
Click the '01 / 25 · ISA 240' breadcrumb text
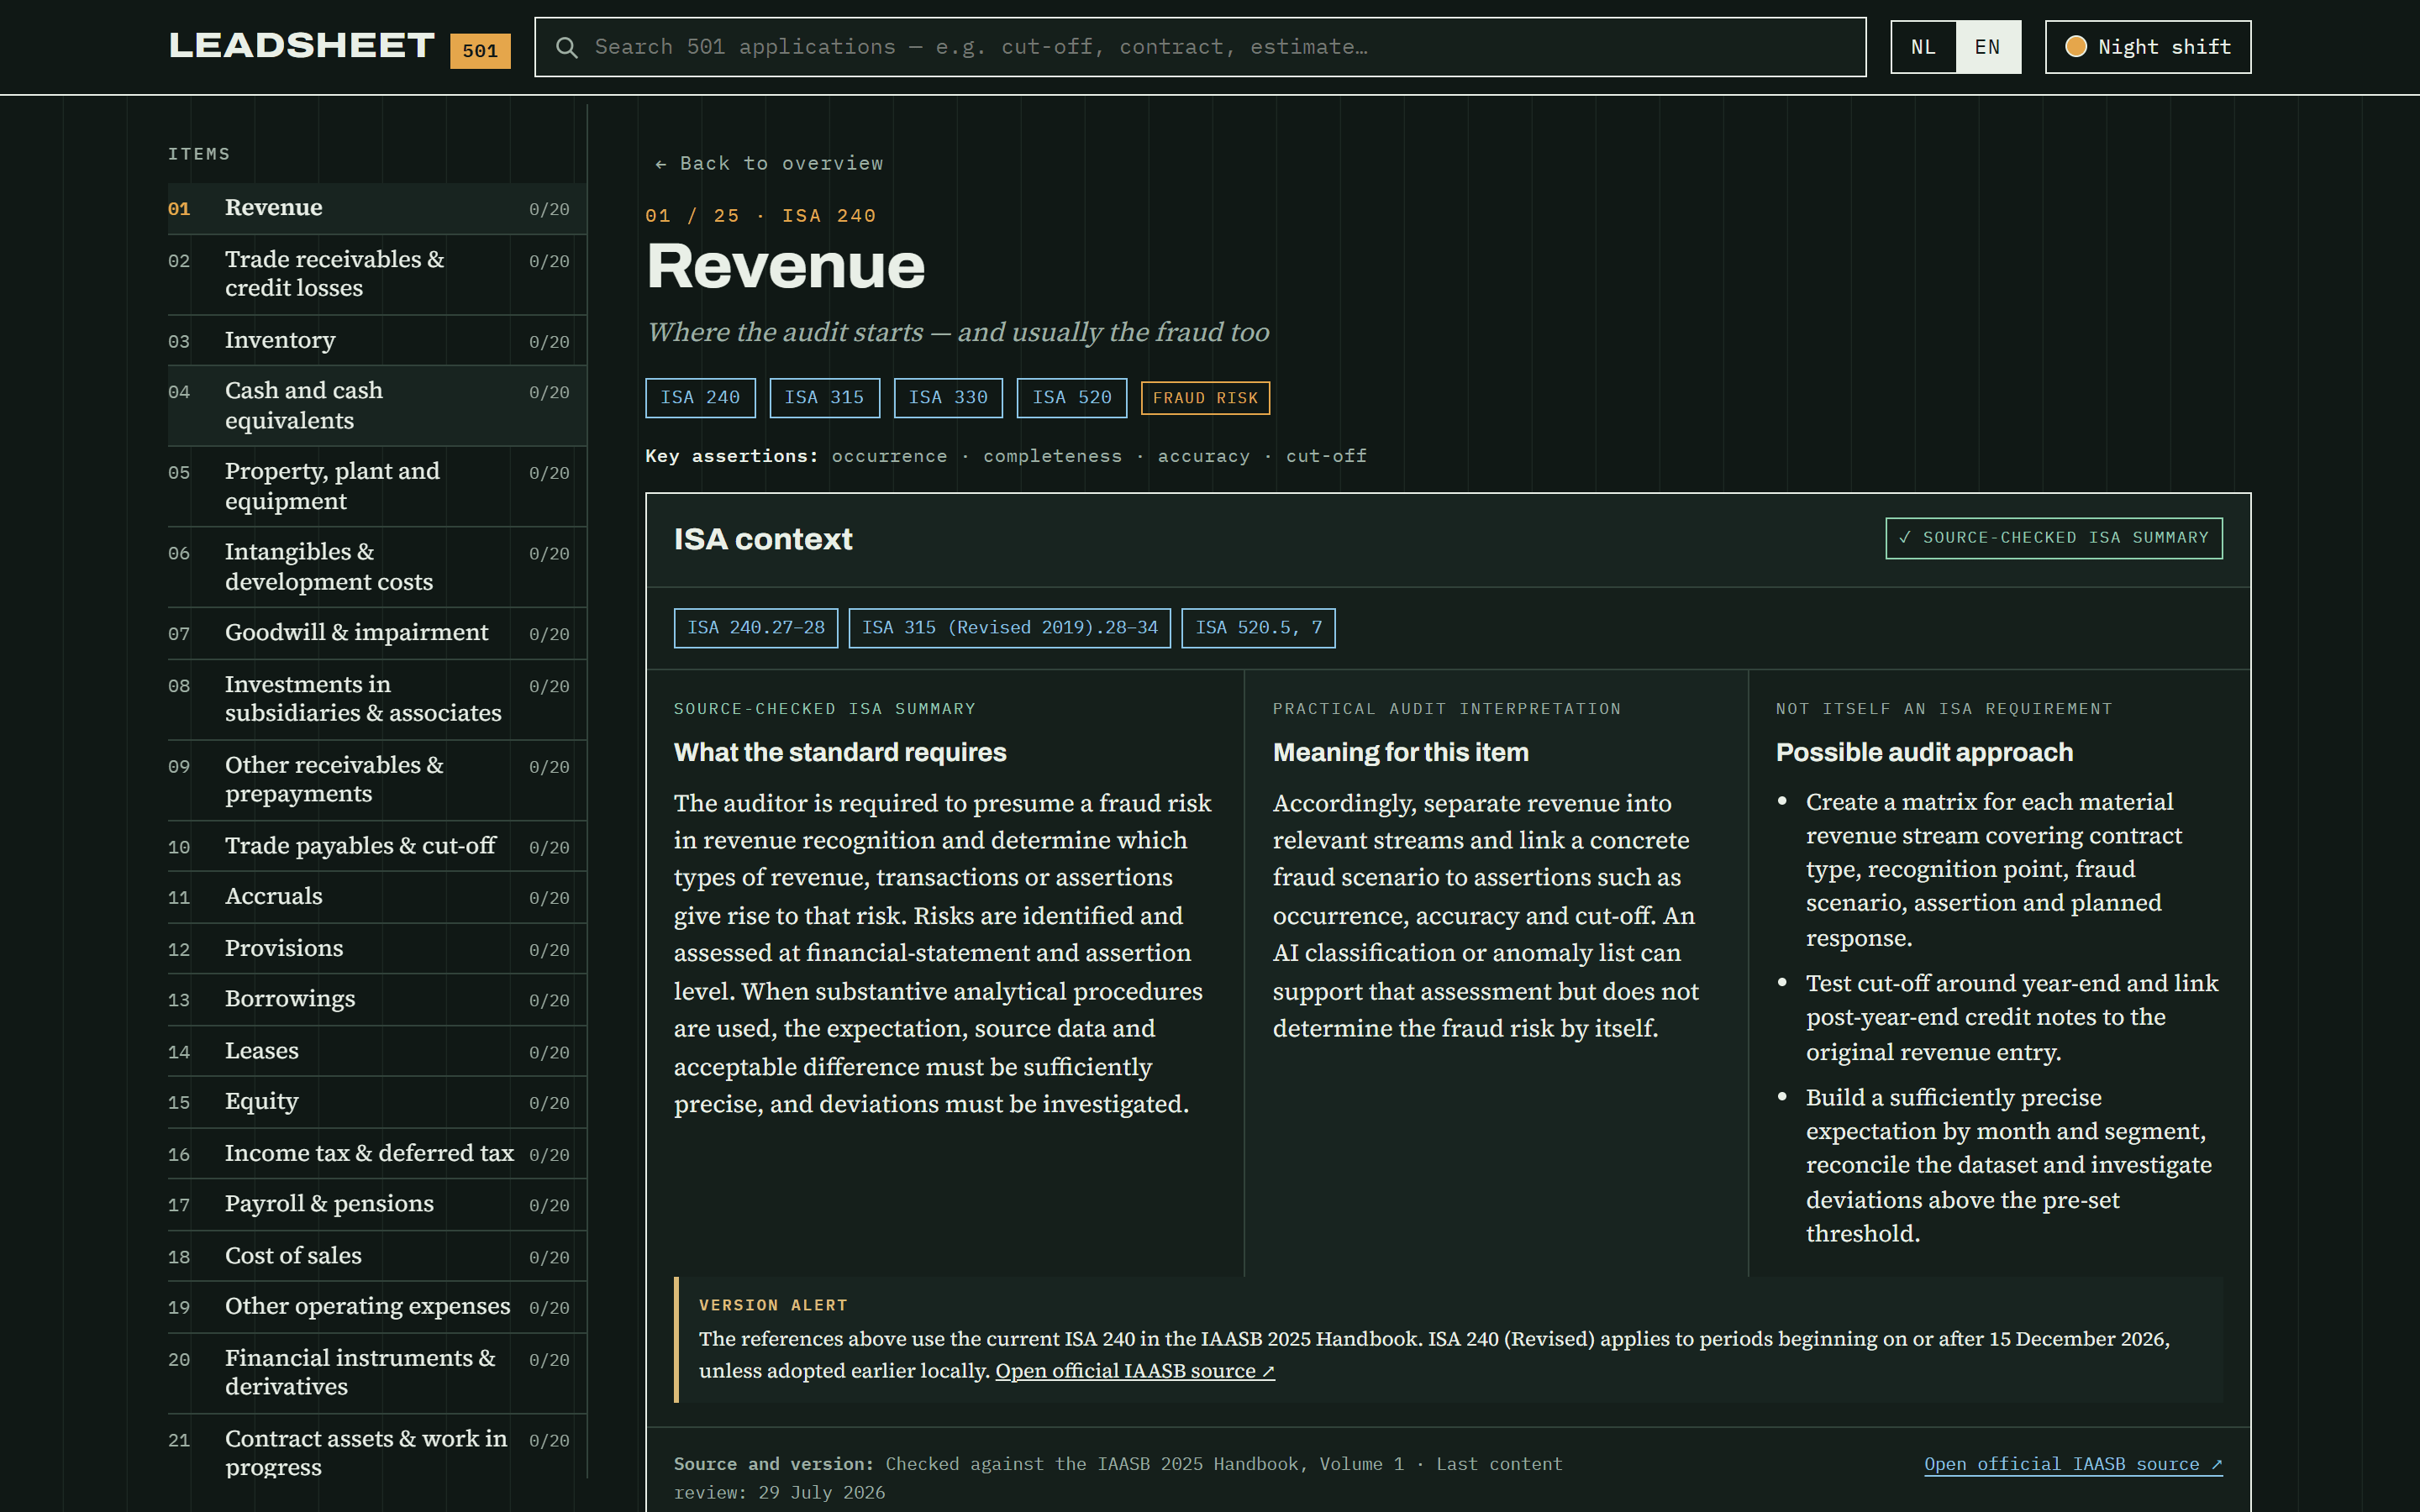click(x=761, y=216)
